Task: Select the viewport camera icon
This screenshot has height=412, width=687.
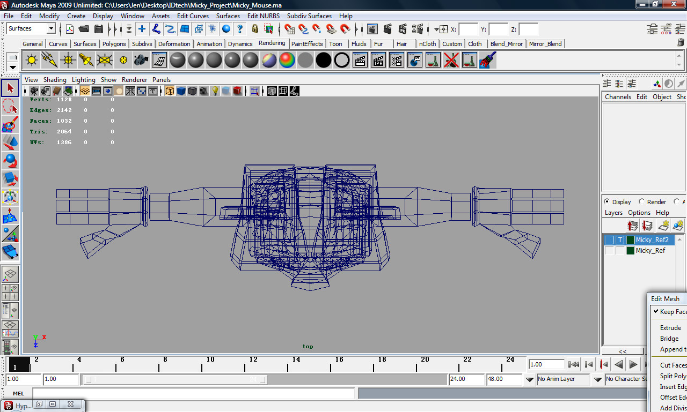Action: 34,91
